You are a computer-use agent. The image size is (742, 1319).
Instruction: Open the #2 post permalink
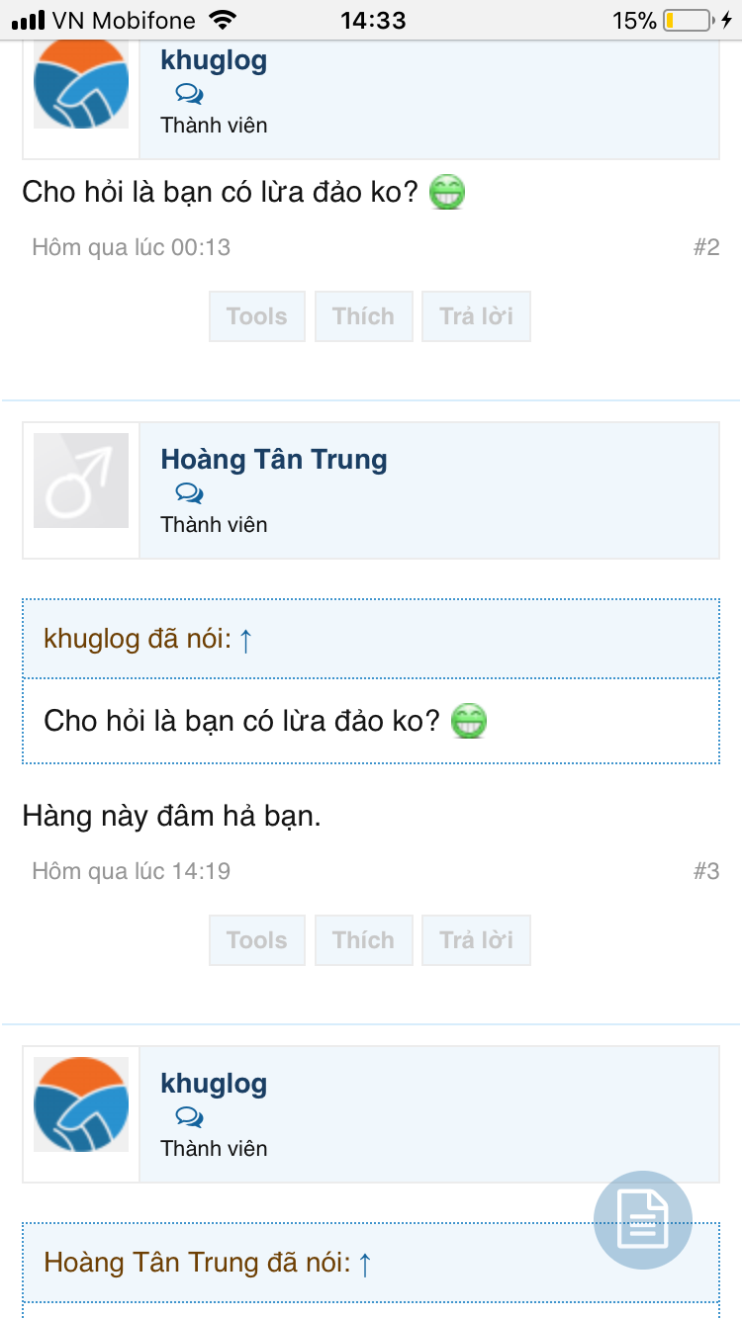[x=705, y=247]
